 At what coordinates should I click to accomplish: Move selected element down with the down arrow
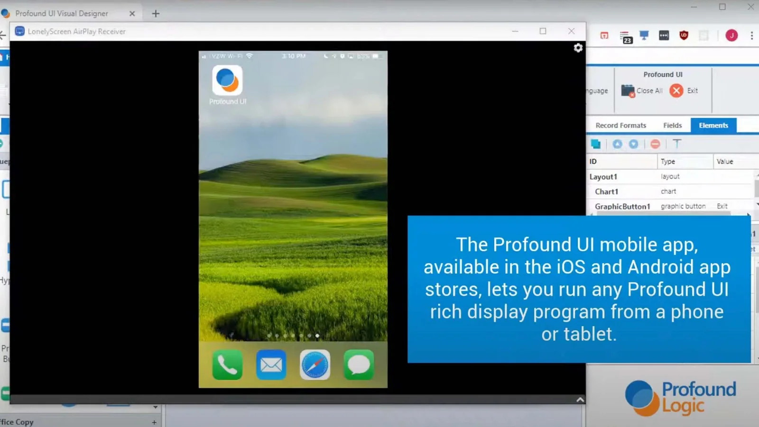tap(634, 144)
